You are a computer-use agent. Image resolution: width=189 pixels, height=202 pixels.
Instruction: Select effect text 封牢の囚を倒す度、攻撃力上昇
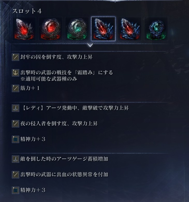coord(56,57)
